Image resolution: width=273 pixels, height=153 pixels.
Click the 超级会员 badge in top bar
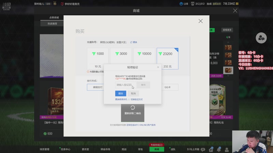(217, 4)
